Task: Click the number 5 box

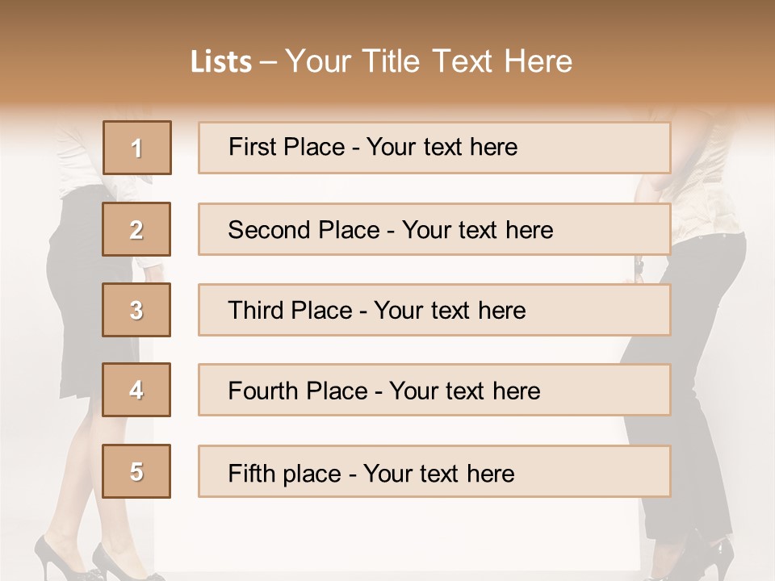Action: [x=136, y=471]
